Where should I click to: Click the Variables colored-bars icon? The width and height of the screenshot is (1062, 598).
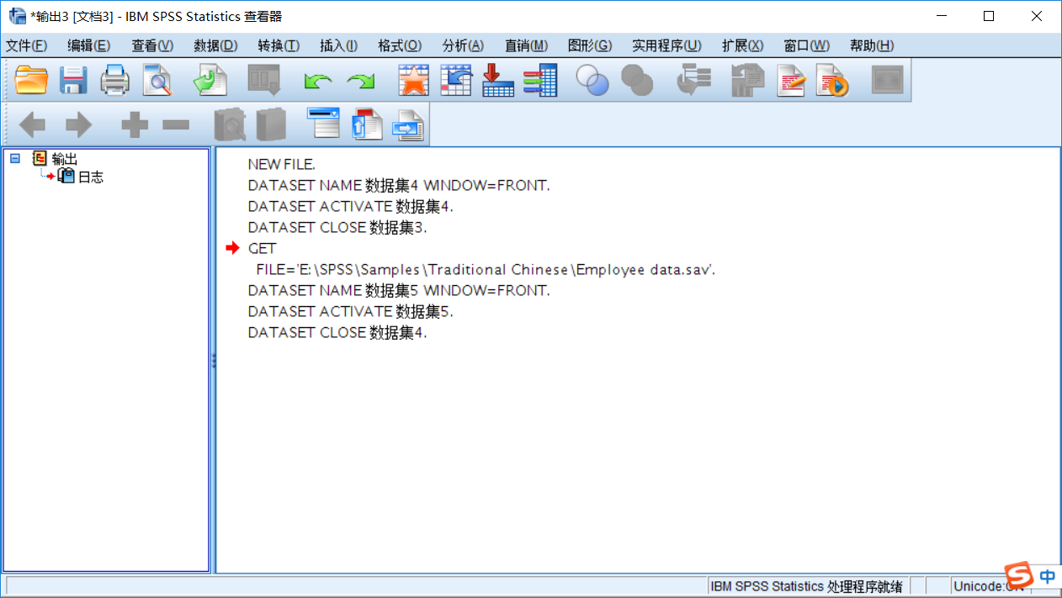pyautogui.click(x=540, y=81)
